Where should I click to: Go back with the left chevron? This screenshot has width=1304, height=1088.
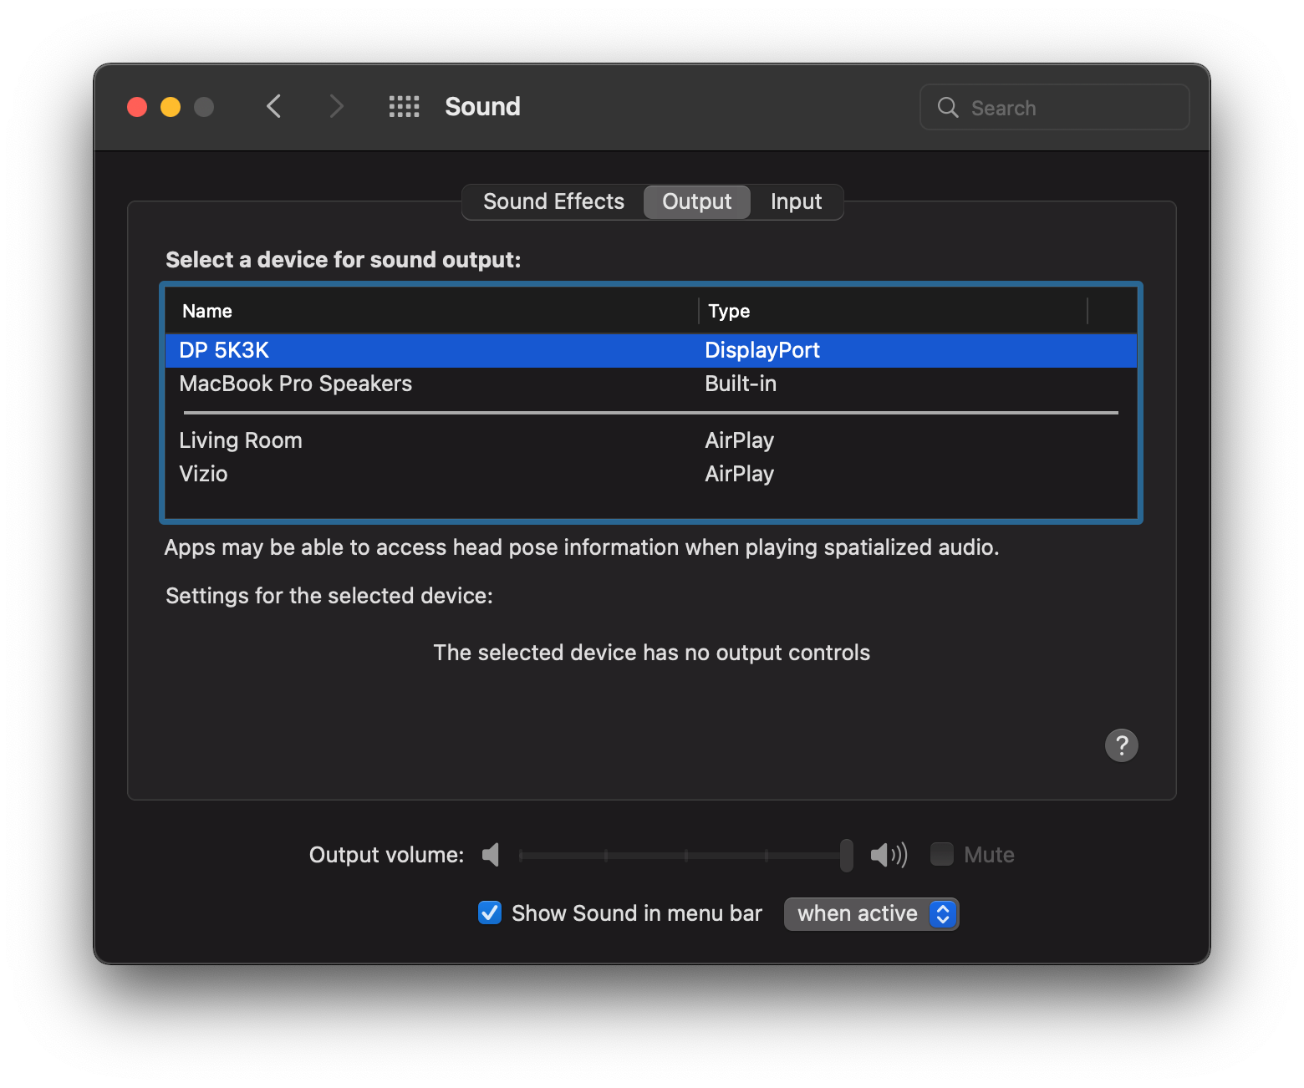click(273, 106)
